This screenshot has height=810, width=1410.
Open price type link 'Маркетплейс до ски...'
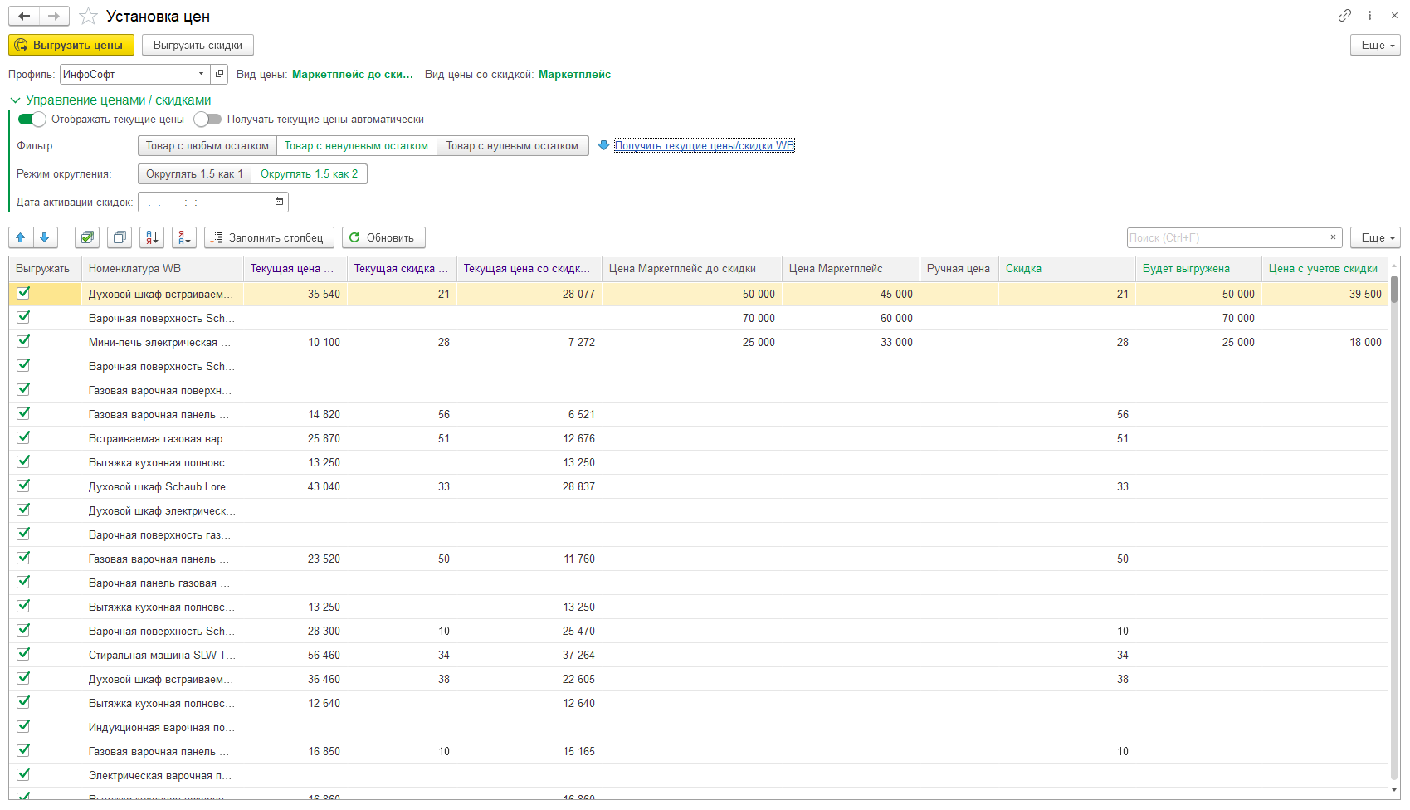coord(353,74)
